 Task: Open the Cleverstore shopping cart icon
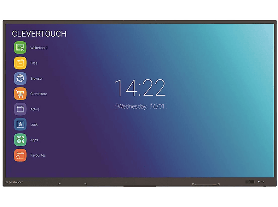click(20, 94)
